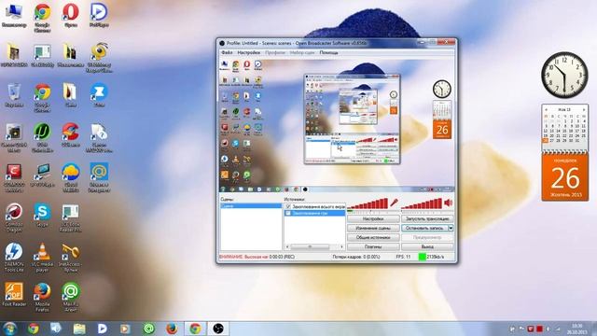Uncheck the ticked full-screen capture source checkbox
Image resolution: width=597 pixels, height=336 pixels.
coord(288,206)
